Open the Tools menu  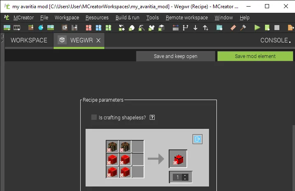(153, 18)
